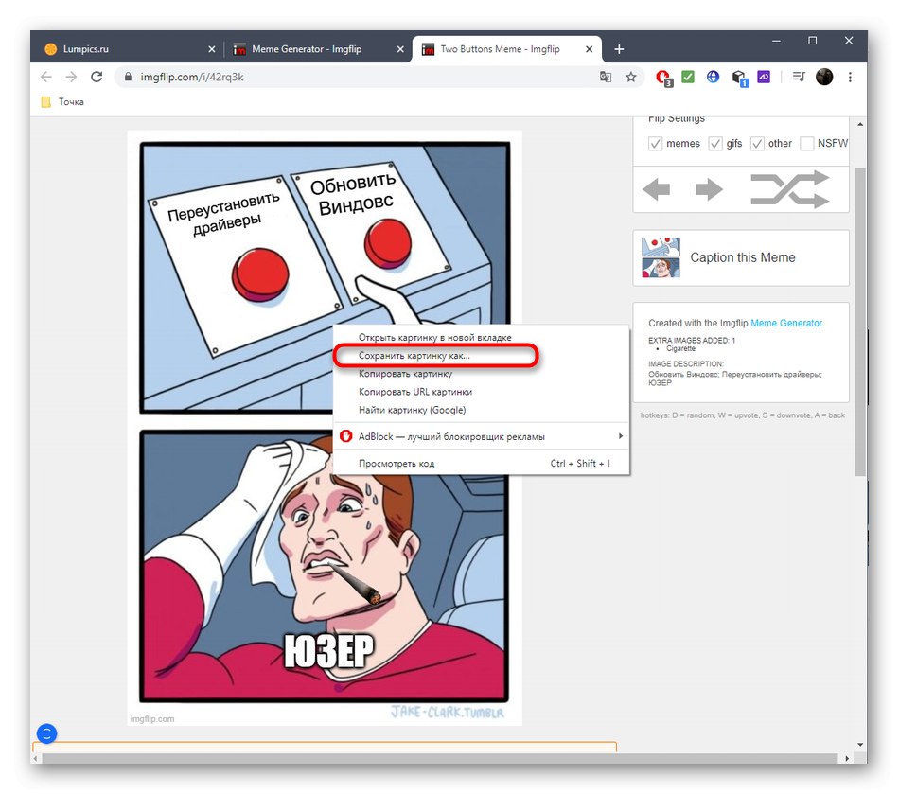Open the purple extension icon

click(764, 77)
